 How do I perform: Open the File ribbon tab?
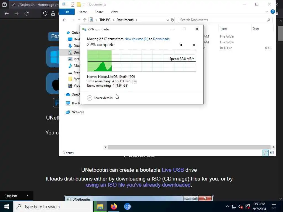(x=67, y=12)
